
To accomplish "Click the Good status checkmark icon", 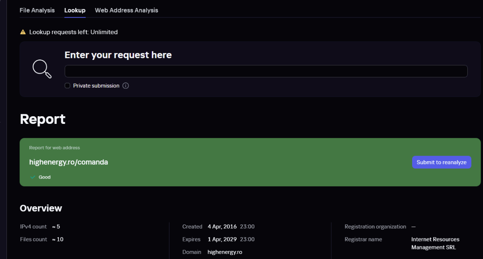I will point(33,177).
